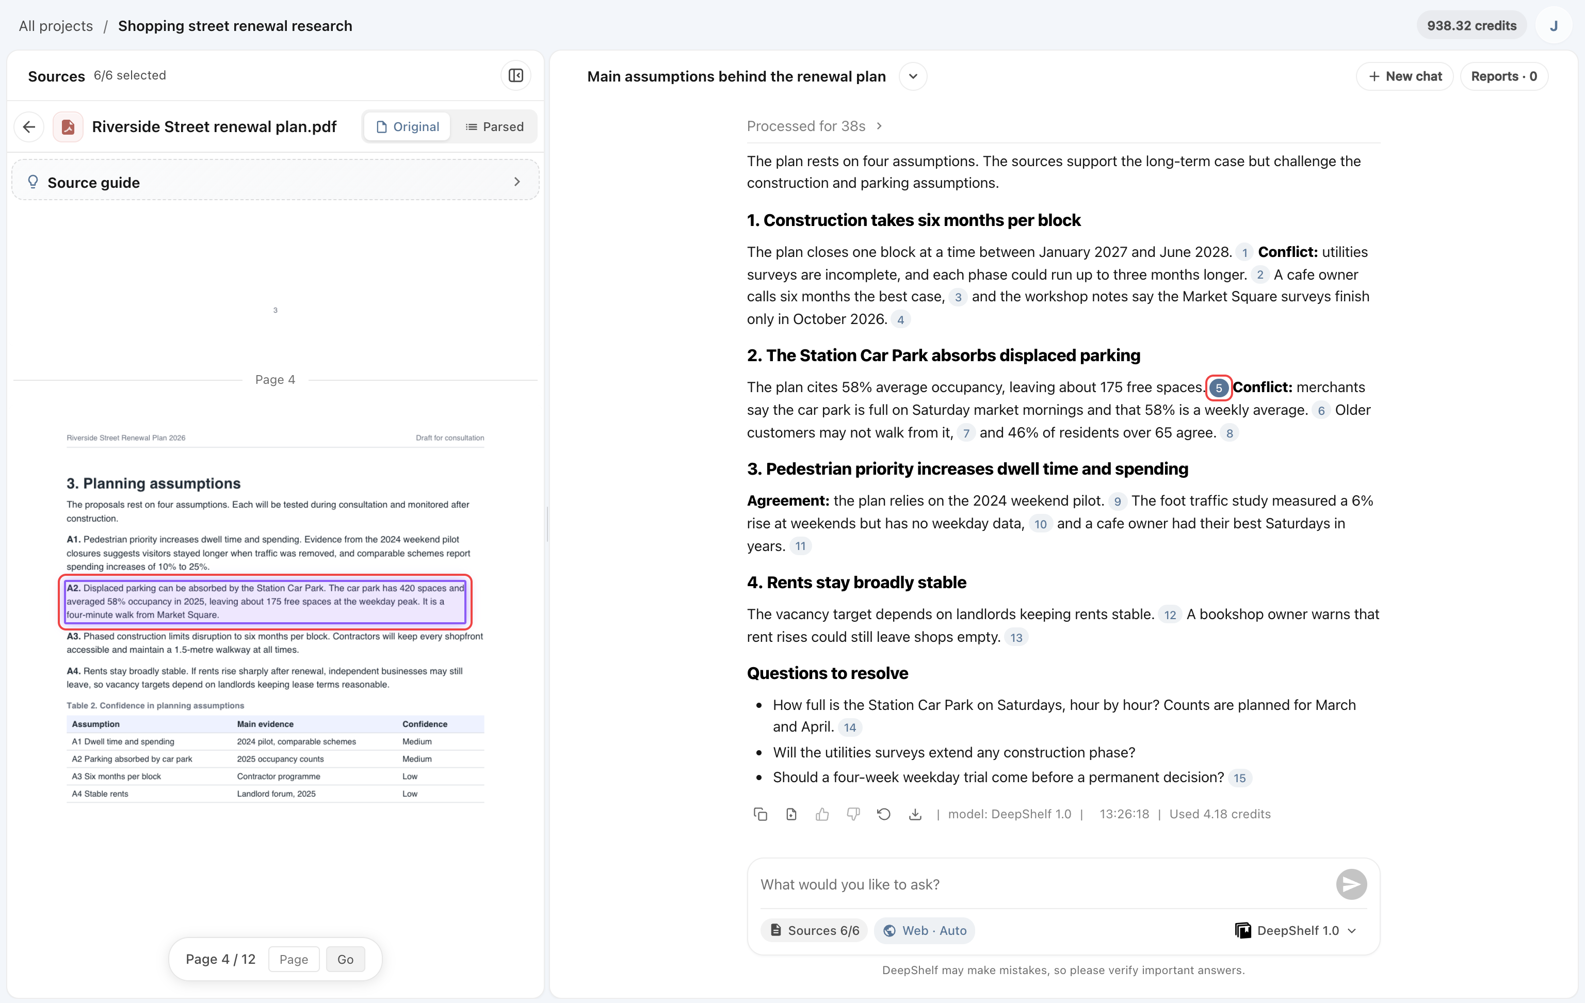Open citation 6

point(1321,411)
